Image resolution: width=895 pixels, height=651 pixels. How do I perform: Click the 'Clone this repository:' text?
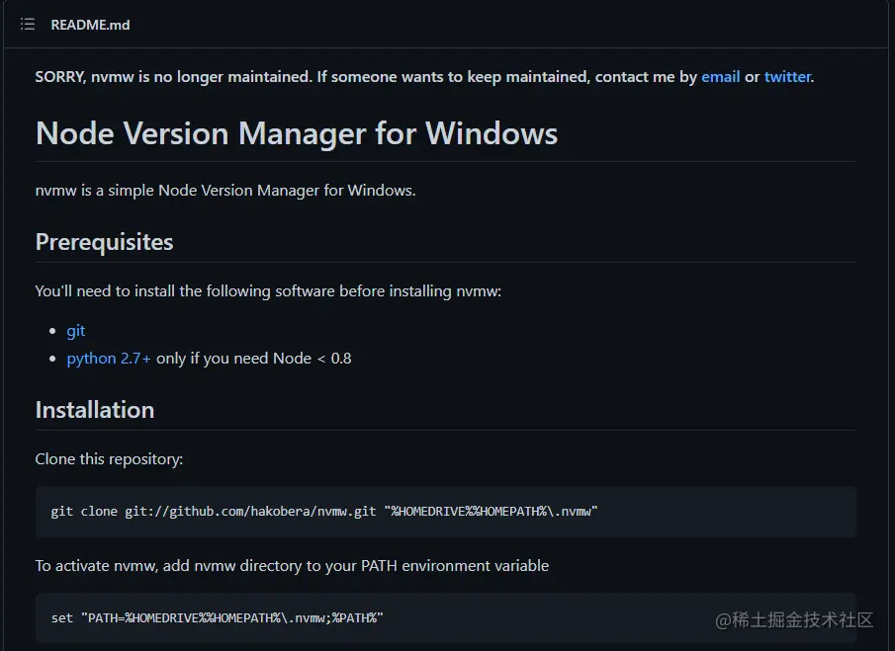(x=109, y=458)
